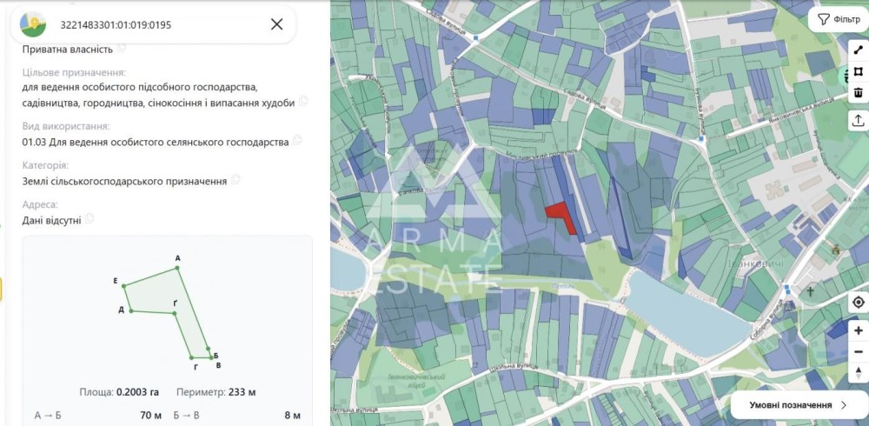Close the parcel info search panel
The width and height of the screenshot is (869, 426).
click(x=276, y=24)
